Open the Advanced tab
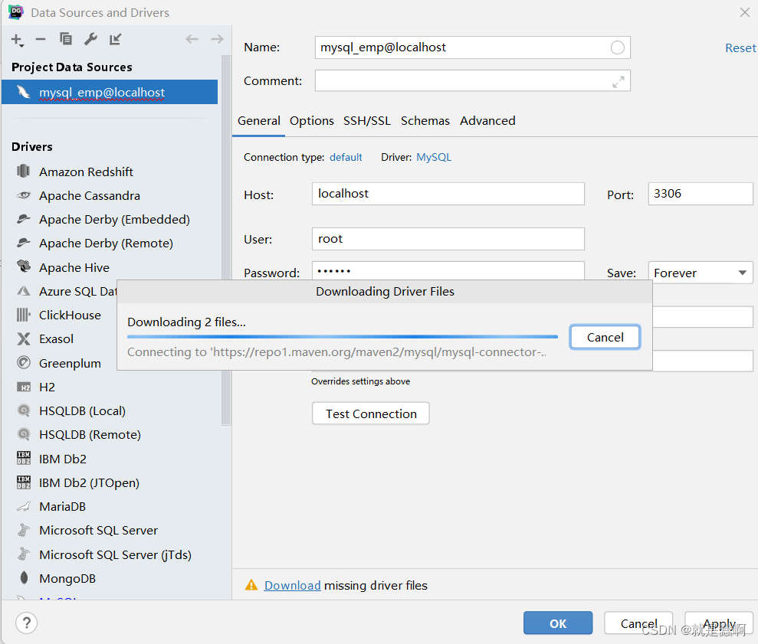 [487, 121]
